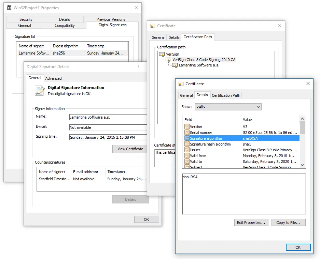Click the signer Name input field
The image size is (320, 259).
click(108, 117)
